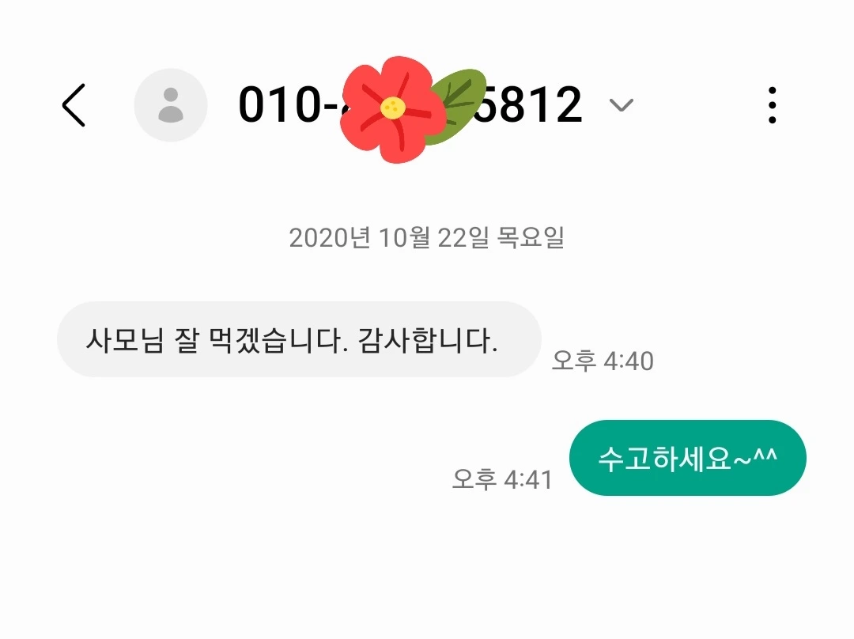854x639 pixels.
Task: Return to the conversation list
Action: tap(74, 105)
